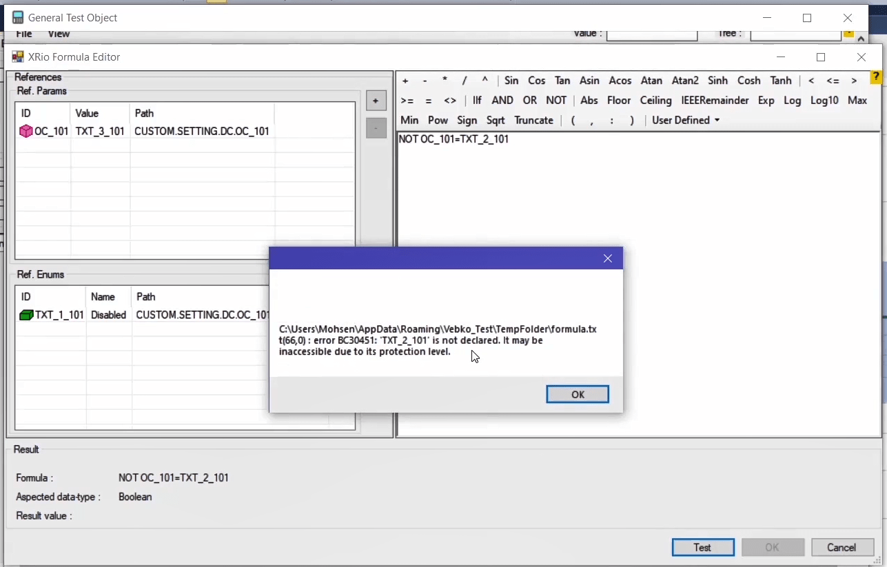The width and height of the screenshot is (887, 567).
Task: Insert the Sqrt function
Action: tap(496, 120)
